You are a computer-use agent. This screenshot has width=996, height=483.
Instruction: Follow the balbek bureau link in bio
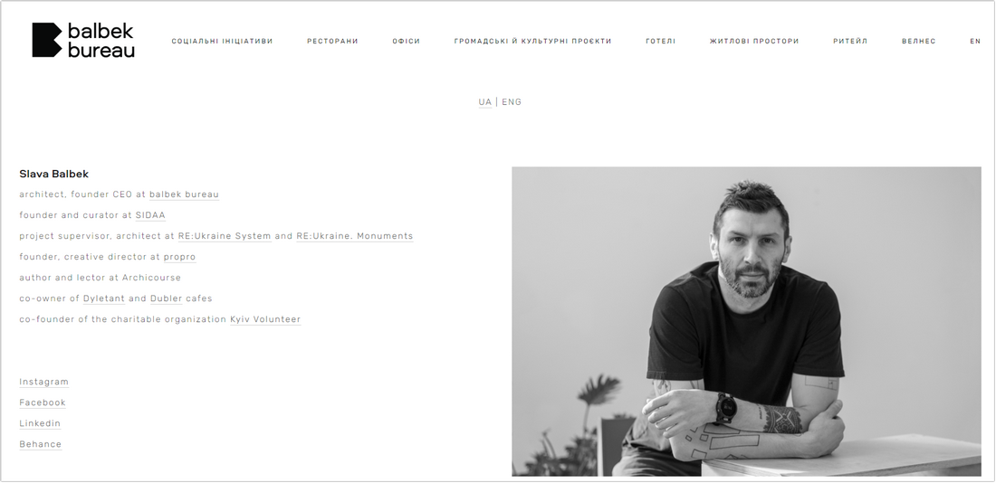(x=184, y=194)
